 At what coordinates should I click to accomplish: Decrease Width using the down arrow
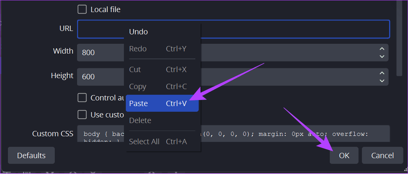click(382, 57)
